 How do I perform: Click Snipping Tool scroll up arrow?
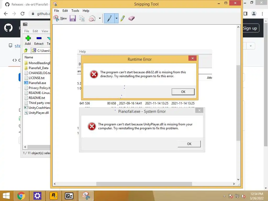point(238,27)
